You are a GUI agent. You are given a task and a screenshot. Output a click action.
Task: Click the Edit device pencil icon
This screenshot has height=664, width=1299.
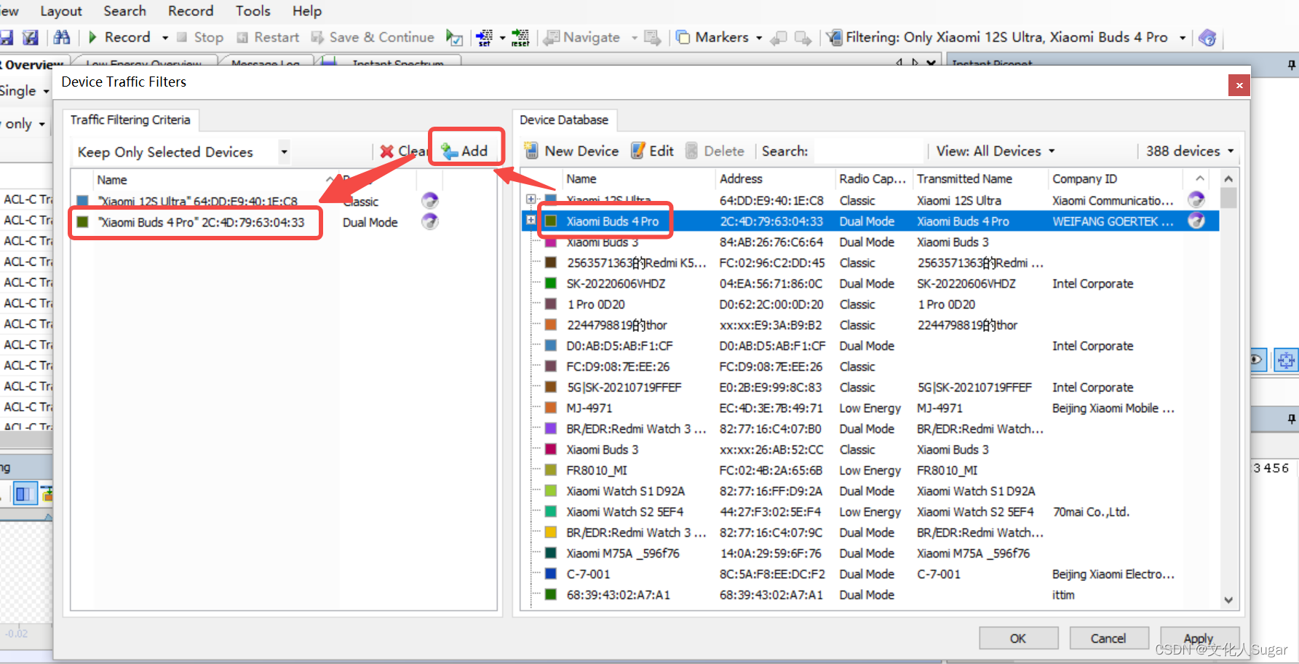pyautogui.click(x=652, y=151)
